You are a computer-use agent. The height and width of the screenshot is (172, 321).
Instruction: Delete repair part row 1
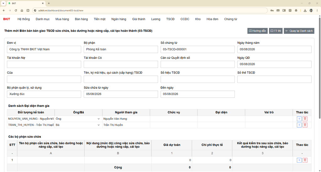pos(305,160)
